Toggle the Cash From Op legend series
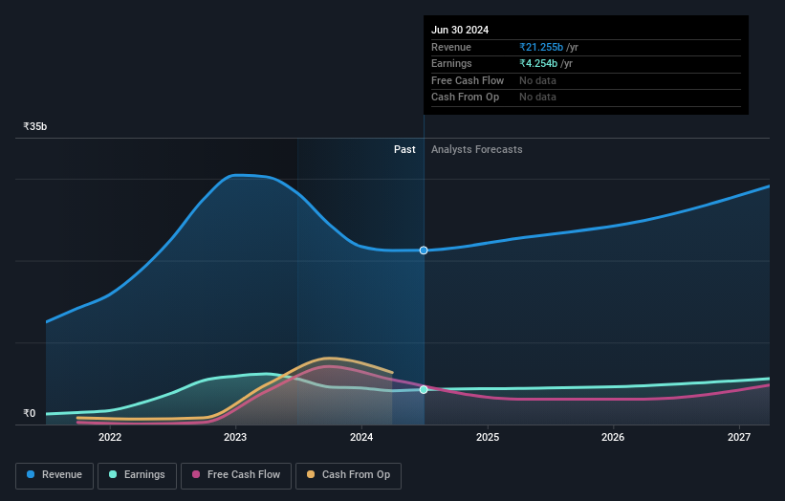 pyautogui.click(x=348, y=475)
